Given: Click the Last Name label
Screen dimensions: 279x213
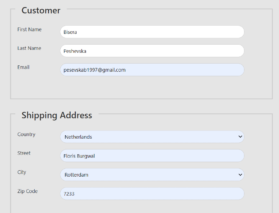Looking at the screenshot, I should [29, 48].
